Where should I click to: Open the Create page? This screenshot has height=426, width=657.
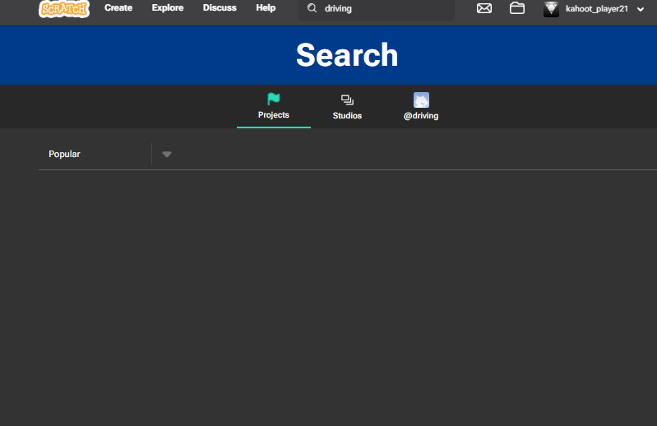coord(118,8)
